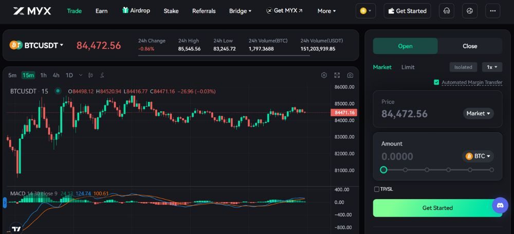514x234 pixels.
Task: Open the Referrals page
Action: 204,11
